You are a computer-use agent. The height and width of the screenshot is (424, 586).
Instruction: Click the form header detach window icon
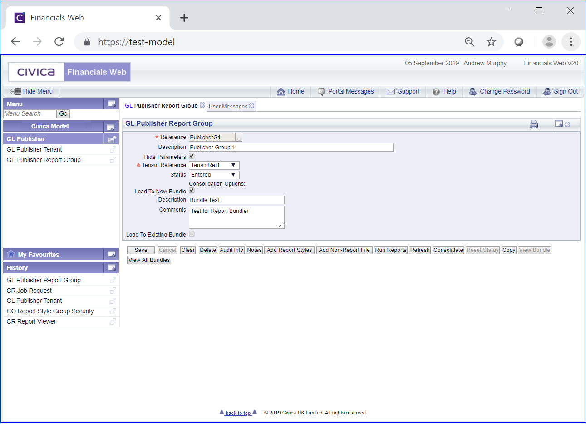559,123
